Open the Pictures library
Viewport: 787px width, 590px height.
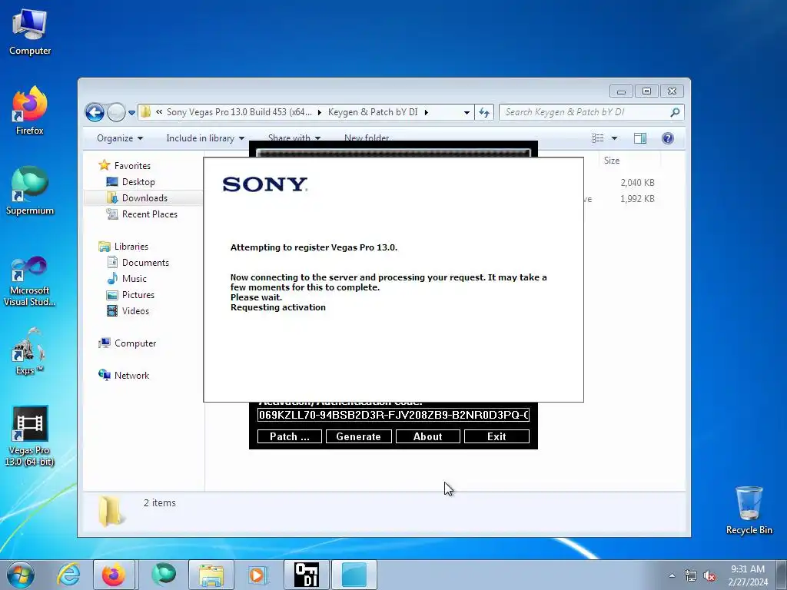pos(138,295)
